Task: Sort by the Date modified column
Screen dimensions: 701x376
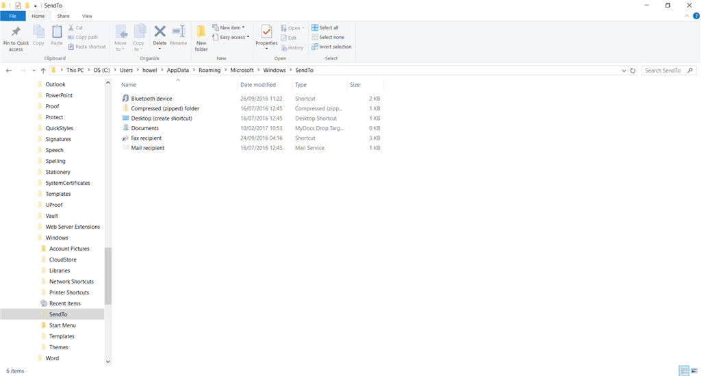Action: [265, 84]
